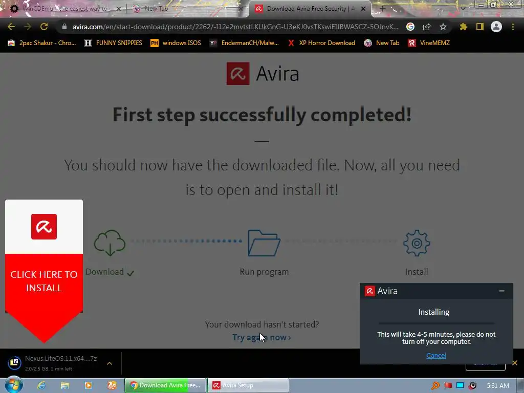The width and height of the screenshot is (524, 393).
Task: Open the XP Horror Download bookmark
Action: pos(321,43)
